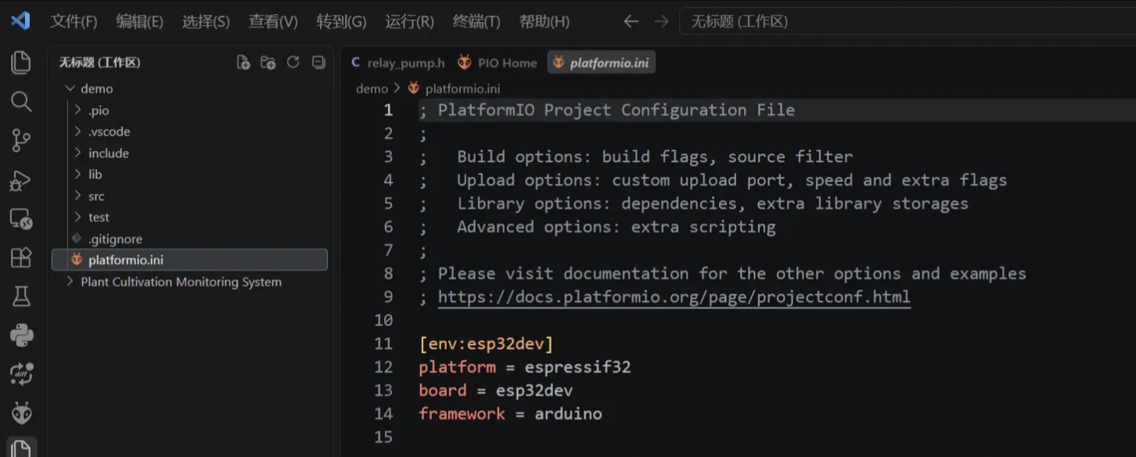Open the Run and Debug view icon
This screenshot has height=457, width=1136.
[20, 181]
